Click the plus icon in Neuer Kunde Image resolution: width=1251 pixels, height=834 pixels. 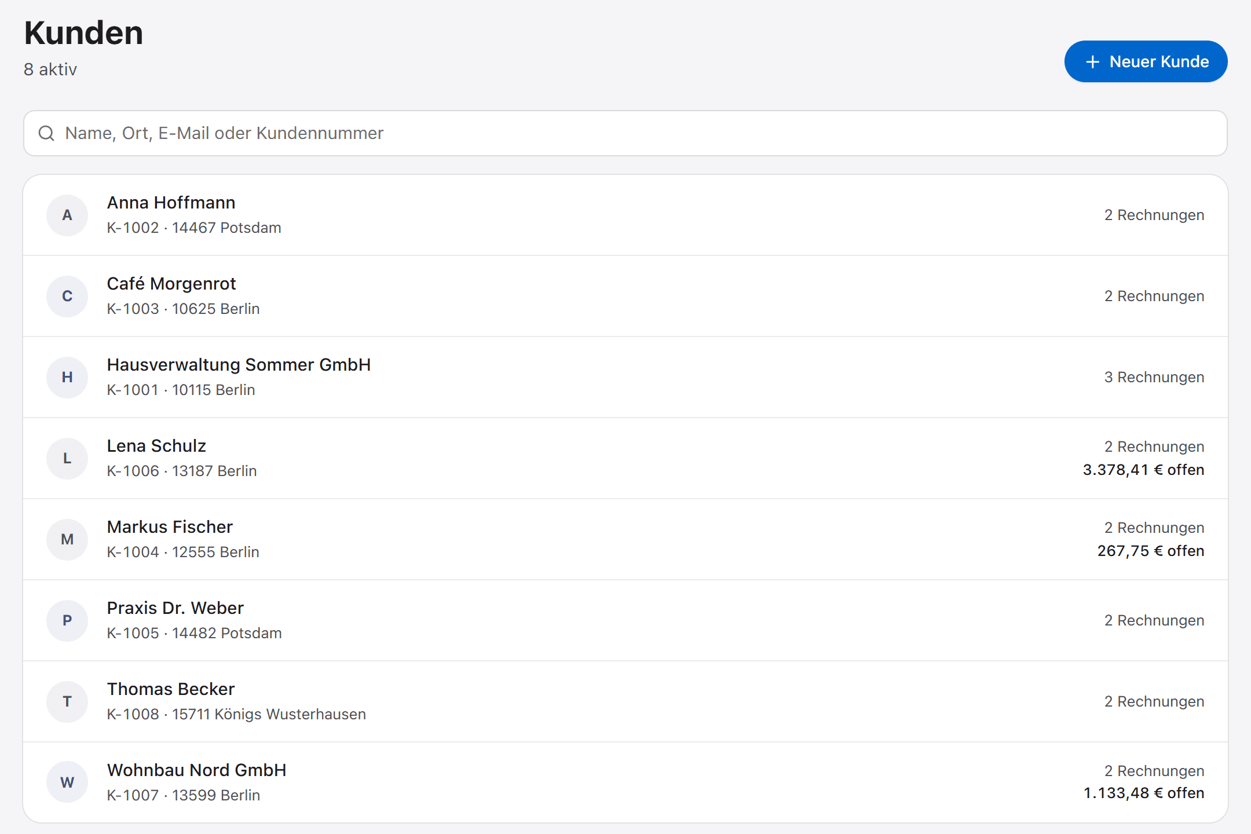coord(1092,62)
